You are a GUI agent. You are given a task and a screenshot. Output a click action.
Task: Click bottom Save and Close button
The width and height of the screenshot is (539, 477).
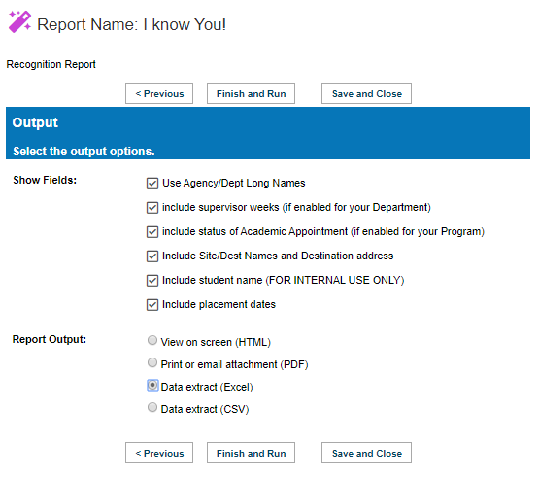click(366, 453)
